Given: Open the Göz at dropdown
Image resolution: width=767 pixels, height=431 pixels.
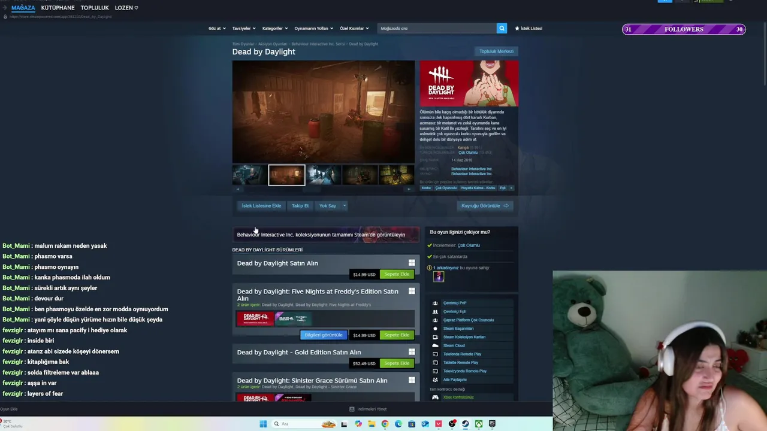Looking at the screenshot, I should click(x=216, y=28).
